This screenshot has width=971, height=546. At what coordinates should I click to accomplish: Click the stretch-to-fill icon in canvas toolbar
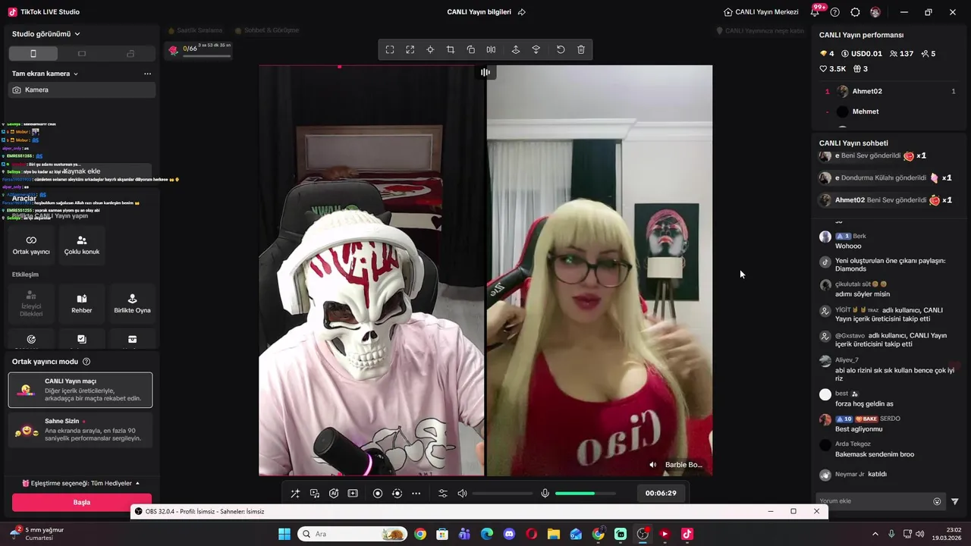[x=410, y=49]
